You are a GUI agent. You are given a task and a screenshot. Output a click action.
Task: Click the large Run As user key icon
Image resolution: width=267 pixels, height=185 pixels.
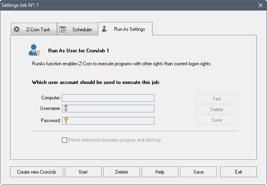pos(34,50)
